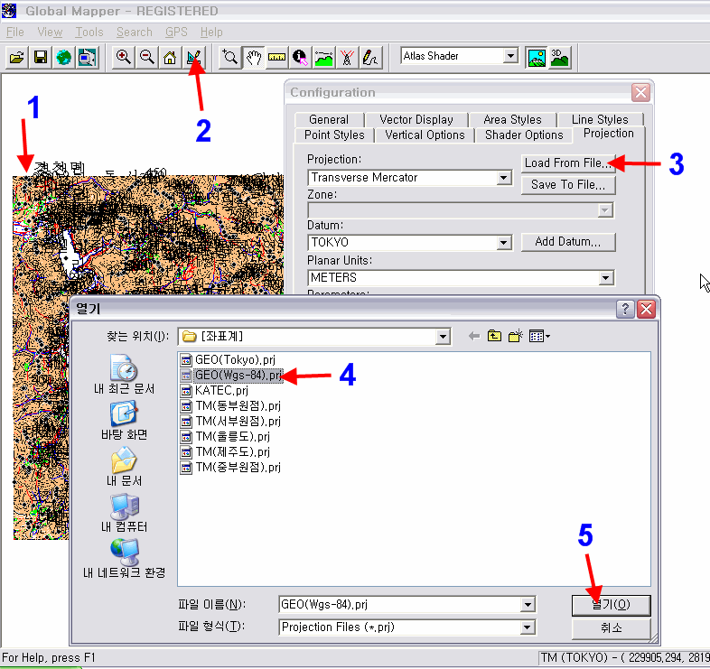Select the Path Profile tool
Viewport: 710px width, 669px height.
(323, 58)
